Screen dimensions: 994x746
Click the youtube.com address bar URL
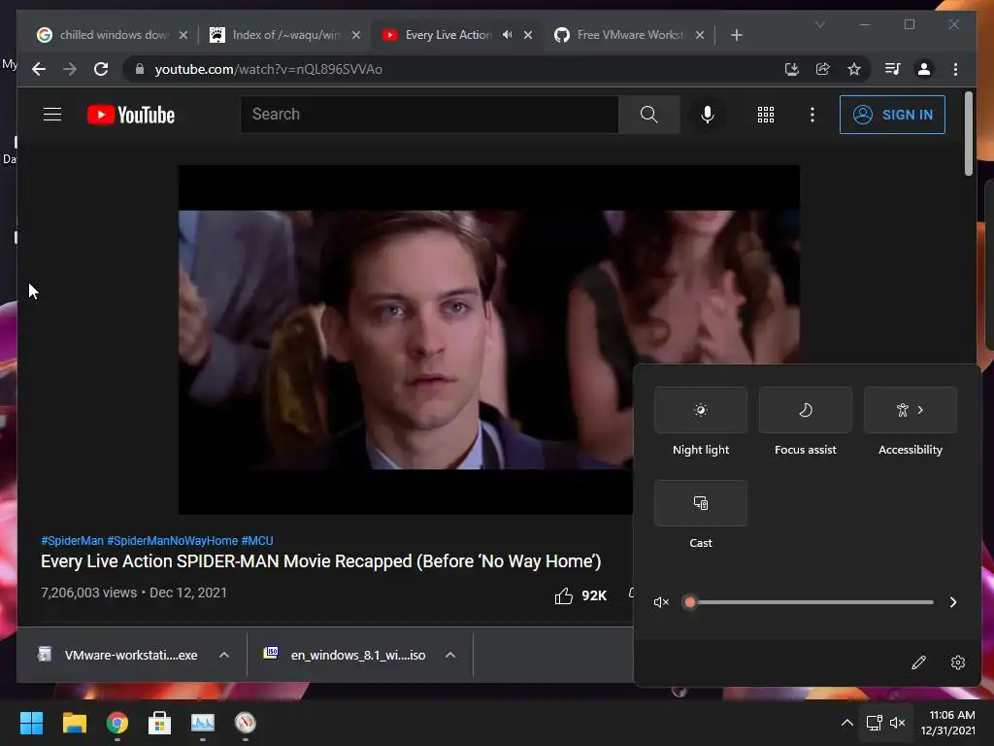coord(268,69)
